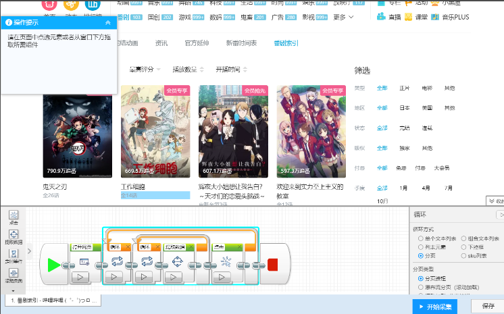Switch to the 番剧索引 - 哔哩哔哩 page tab
This screenshot has height=314, width=504.
tap(53, 300)
